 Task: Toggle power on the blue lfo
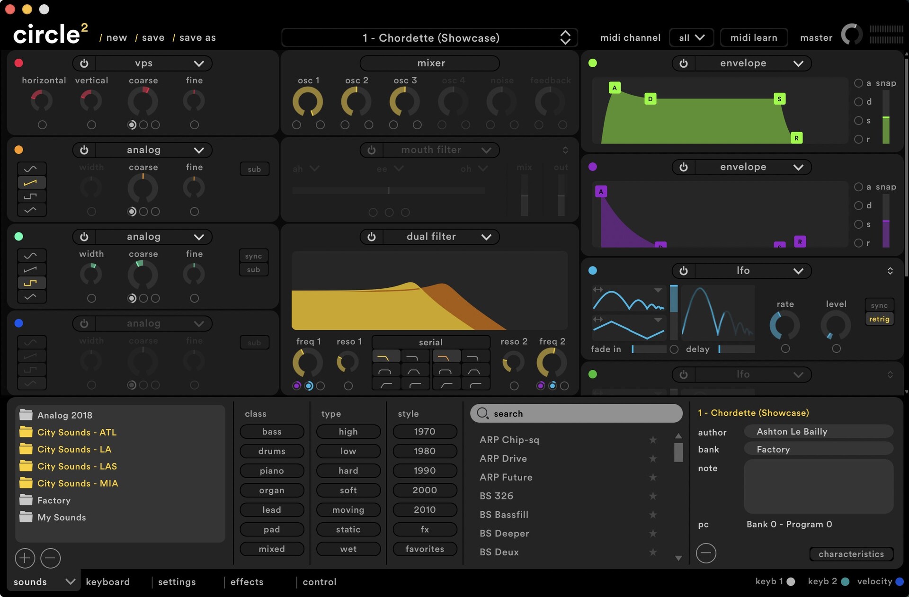click(x=684, y=271)
